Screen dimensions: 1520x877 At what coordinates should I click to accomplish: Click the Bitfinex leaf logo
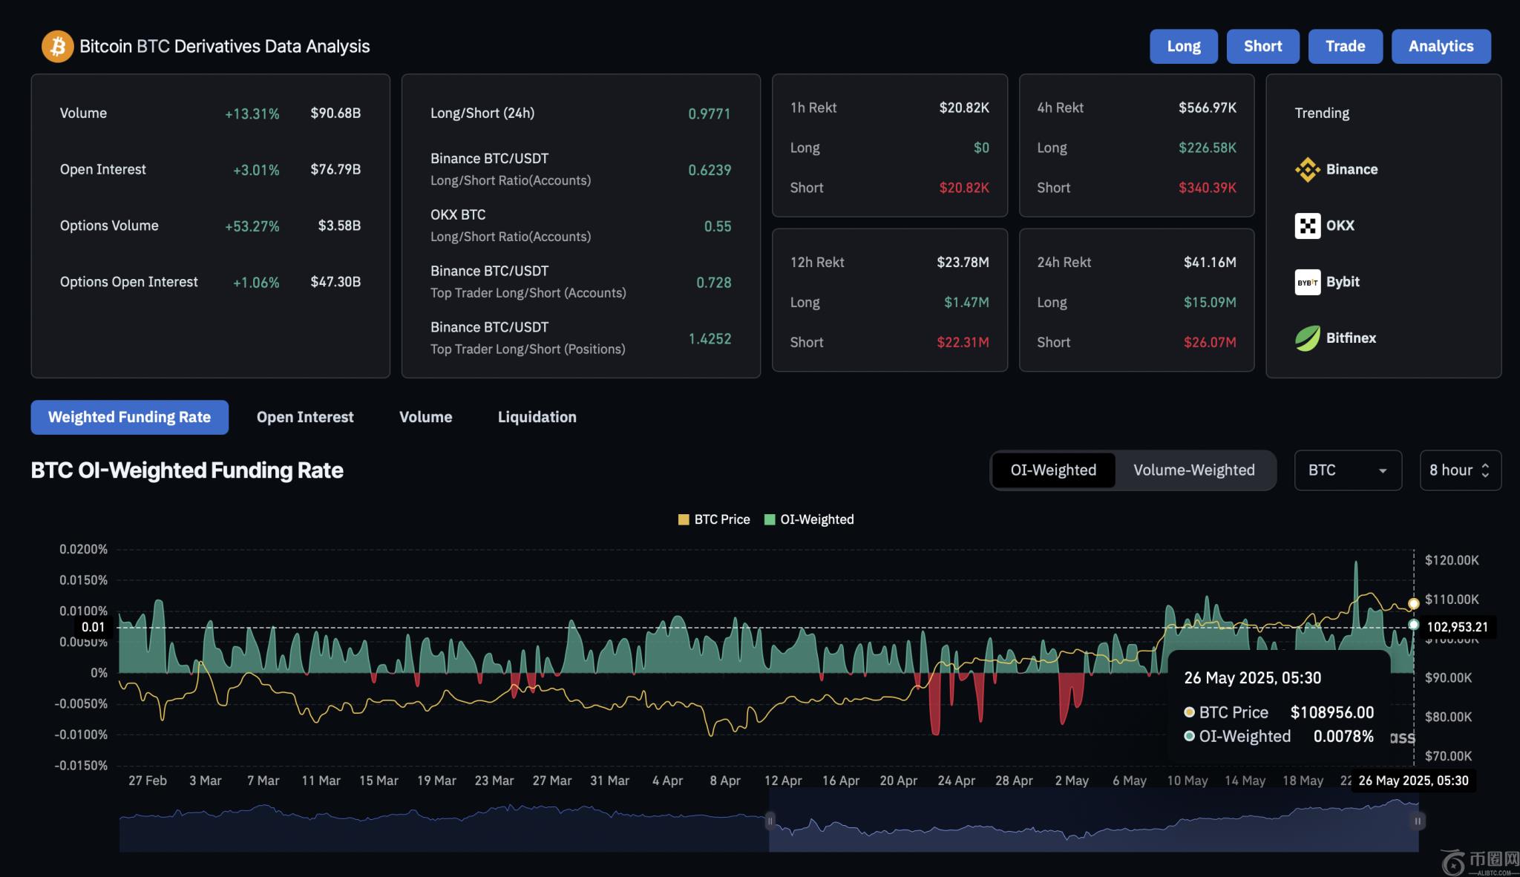click(x=1307, y=338)
